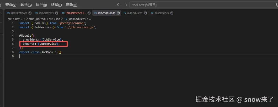Open the job folder breadcrumb segment
278x107 pixels.
(x=58, y=19)
